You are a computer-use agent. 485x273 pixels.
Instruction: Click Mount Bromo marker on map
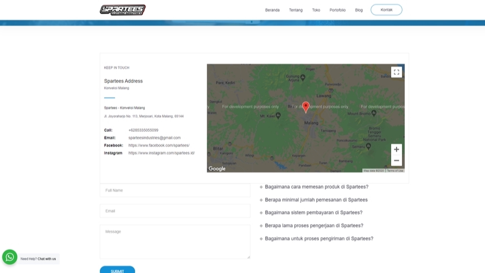[374, 113]
